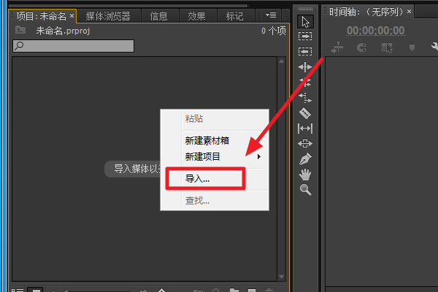Select the Rate Stretch tool
Image resolution: width=438 pixels, height=292 pixels.
point(305,98)
